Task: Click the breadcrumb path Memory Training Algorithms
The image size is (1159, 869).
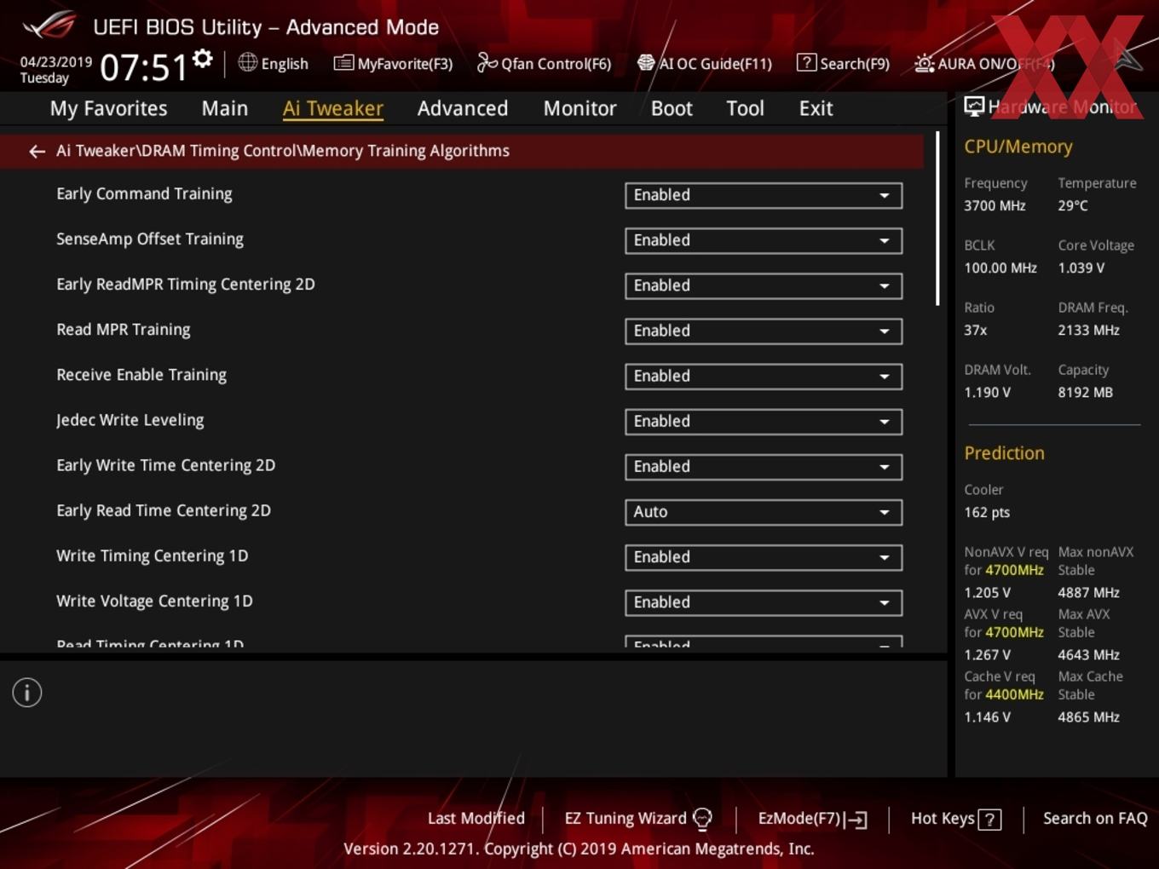Action: [406, 151]
